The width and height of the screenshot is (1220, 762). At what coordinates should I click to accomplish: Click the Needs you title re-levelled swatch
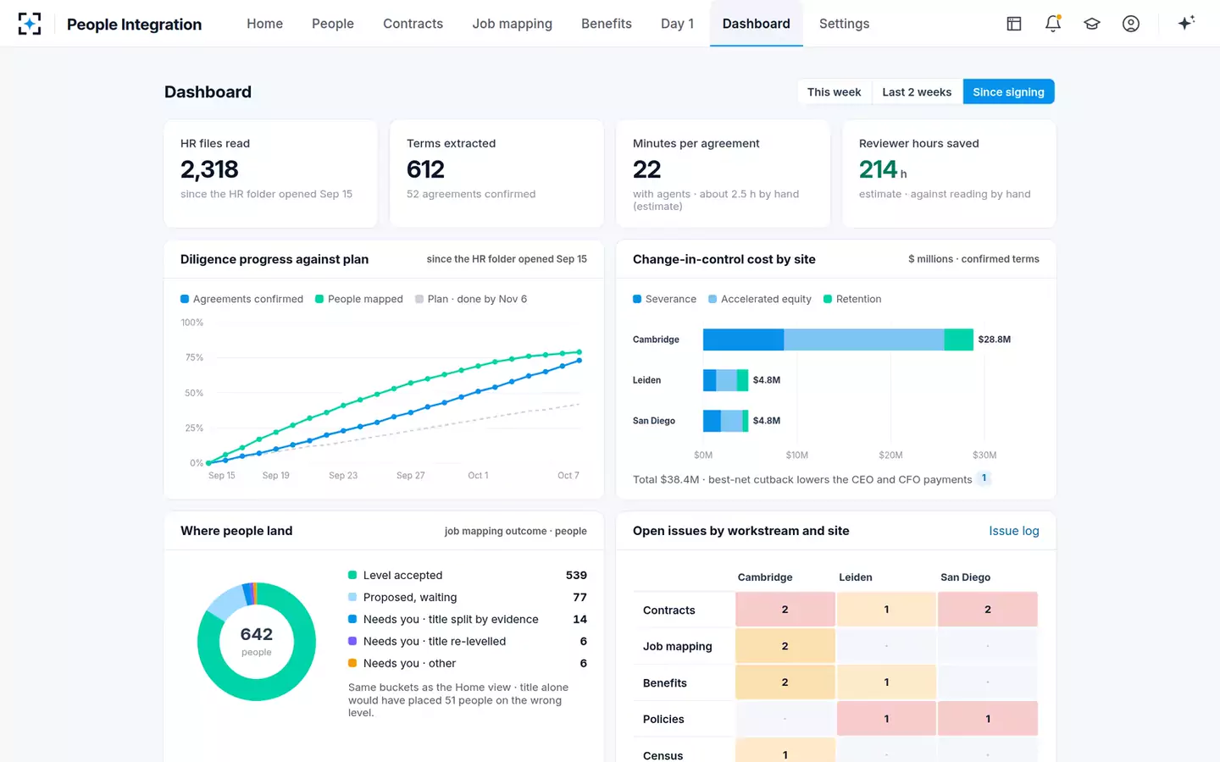352,642
